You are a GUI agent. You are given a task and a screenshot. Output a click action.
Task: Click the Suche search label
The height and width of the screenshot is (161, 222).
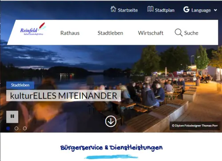pyautogui.click(x=191, y=33)
